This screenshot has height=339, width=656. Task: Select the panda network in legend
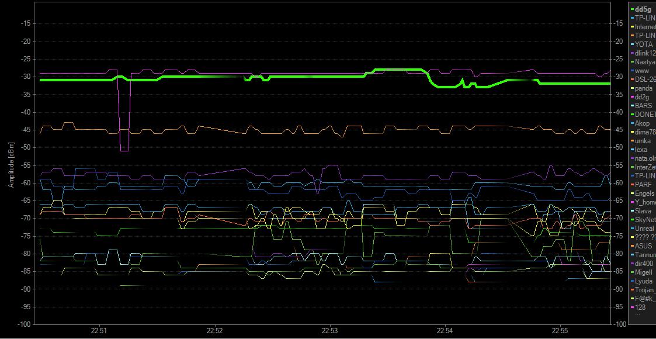[642, 88]
